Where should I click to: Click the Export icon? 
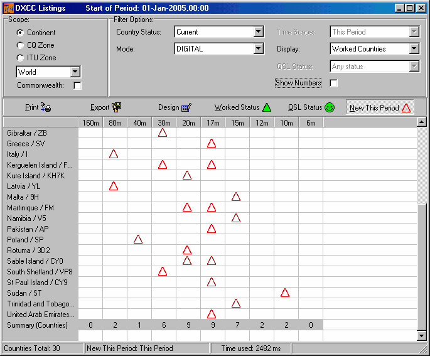(x=116, y=107)
